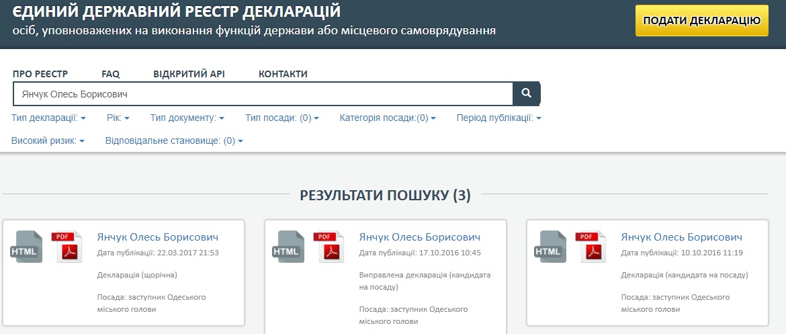Click the magnifier search button

click(x=526, y=94)
